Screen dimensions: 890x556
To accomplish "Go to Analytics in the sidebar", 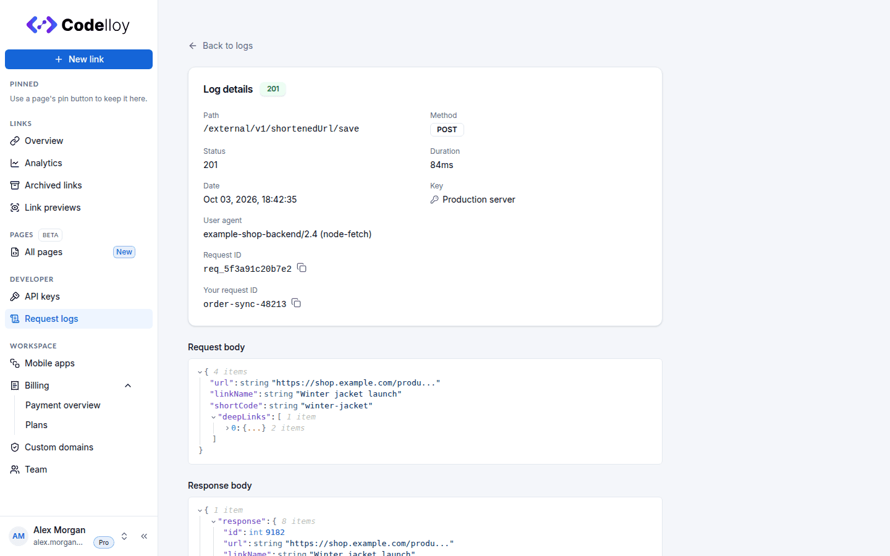I will click(78, 163).
